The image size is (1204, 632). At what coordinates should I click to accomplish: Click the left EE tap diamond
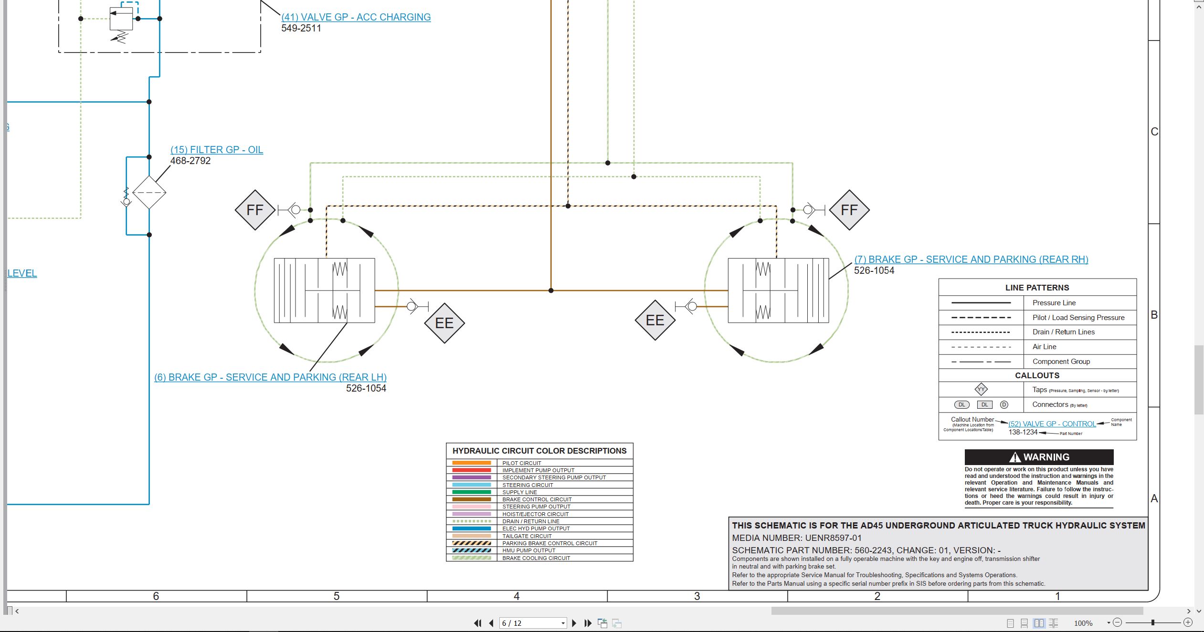tap(444, 323)
